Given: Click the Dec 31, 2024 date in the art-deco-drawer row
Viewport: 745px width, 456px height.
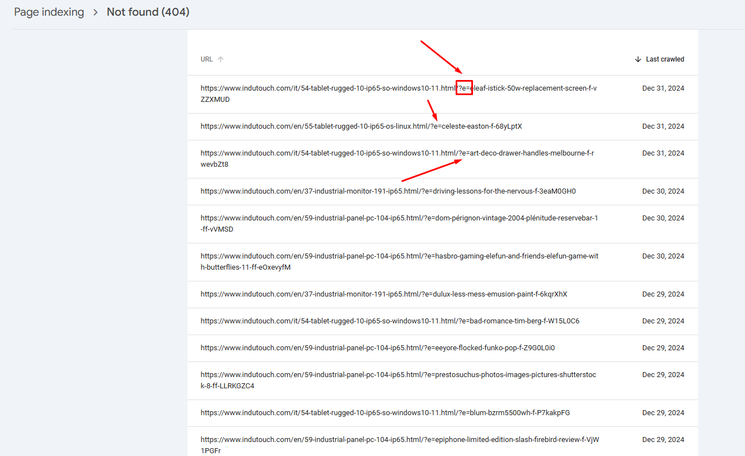Looking at the screenshot, I should [x=663, y=153].
